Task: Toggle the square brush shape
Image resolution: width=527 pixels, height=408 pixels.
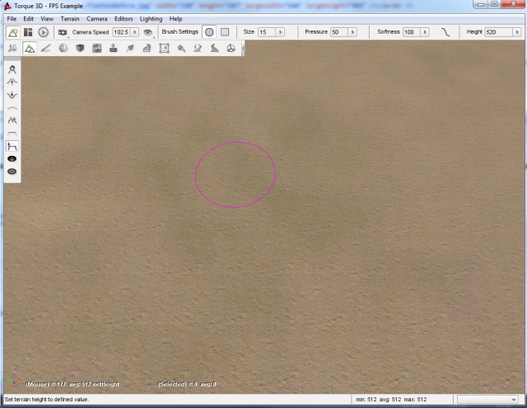Action: pyautogui.click(x=224, y=32)
